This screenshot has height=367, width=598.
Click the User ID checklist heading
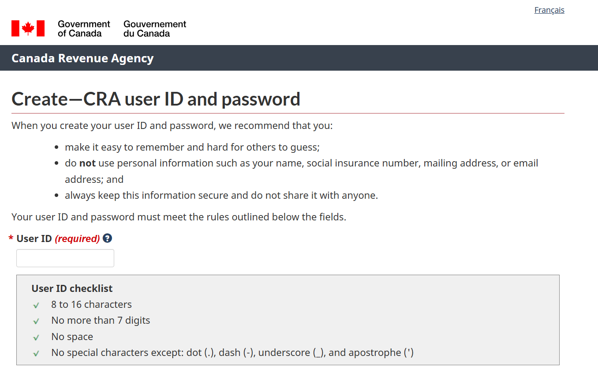click(72, 288)
